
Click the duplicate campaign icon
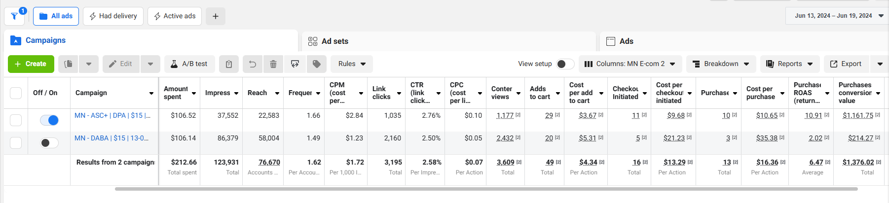point(69,64)
